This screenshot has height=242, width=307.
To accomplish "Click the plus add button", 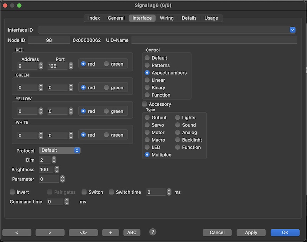I will (x=111, y=232).
